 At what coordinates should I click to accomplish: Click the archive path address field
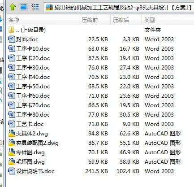(119, 7)
